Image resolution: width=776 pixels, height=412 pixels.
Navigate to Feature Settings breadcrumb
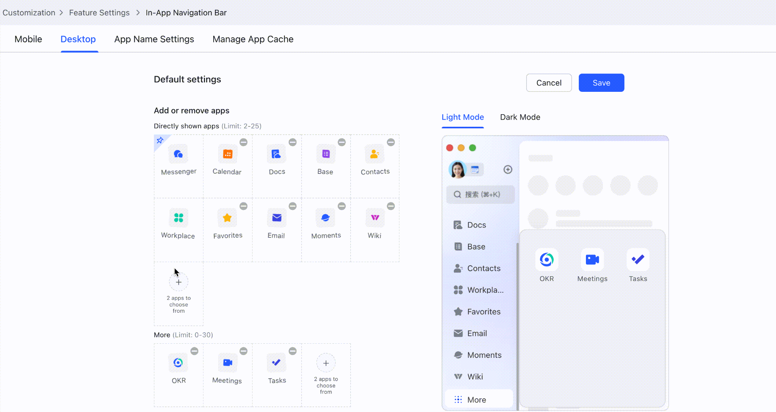click(x=99, y=13)
